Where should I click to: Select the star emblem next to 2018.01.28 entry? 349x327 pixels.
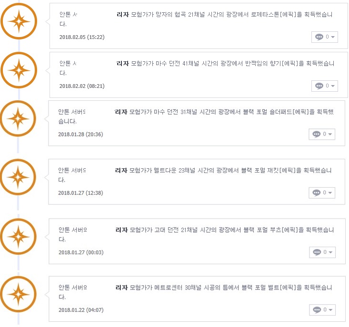pos(18,118)
